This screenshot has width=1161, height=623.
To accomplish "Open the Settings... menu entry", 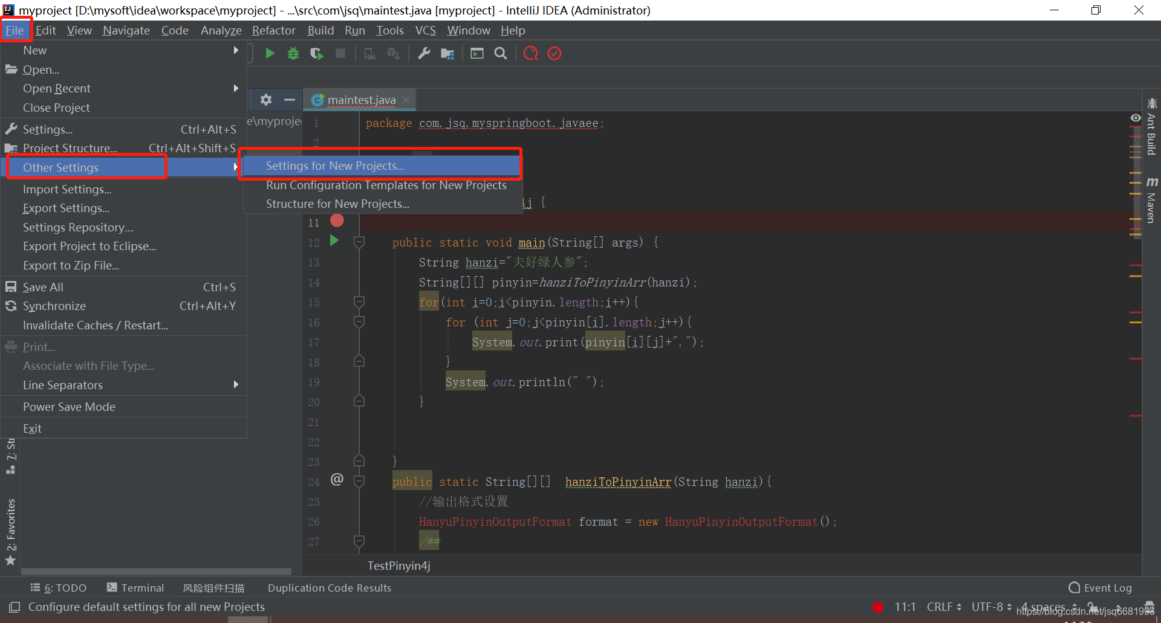I will tap(124, 129).
